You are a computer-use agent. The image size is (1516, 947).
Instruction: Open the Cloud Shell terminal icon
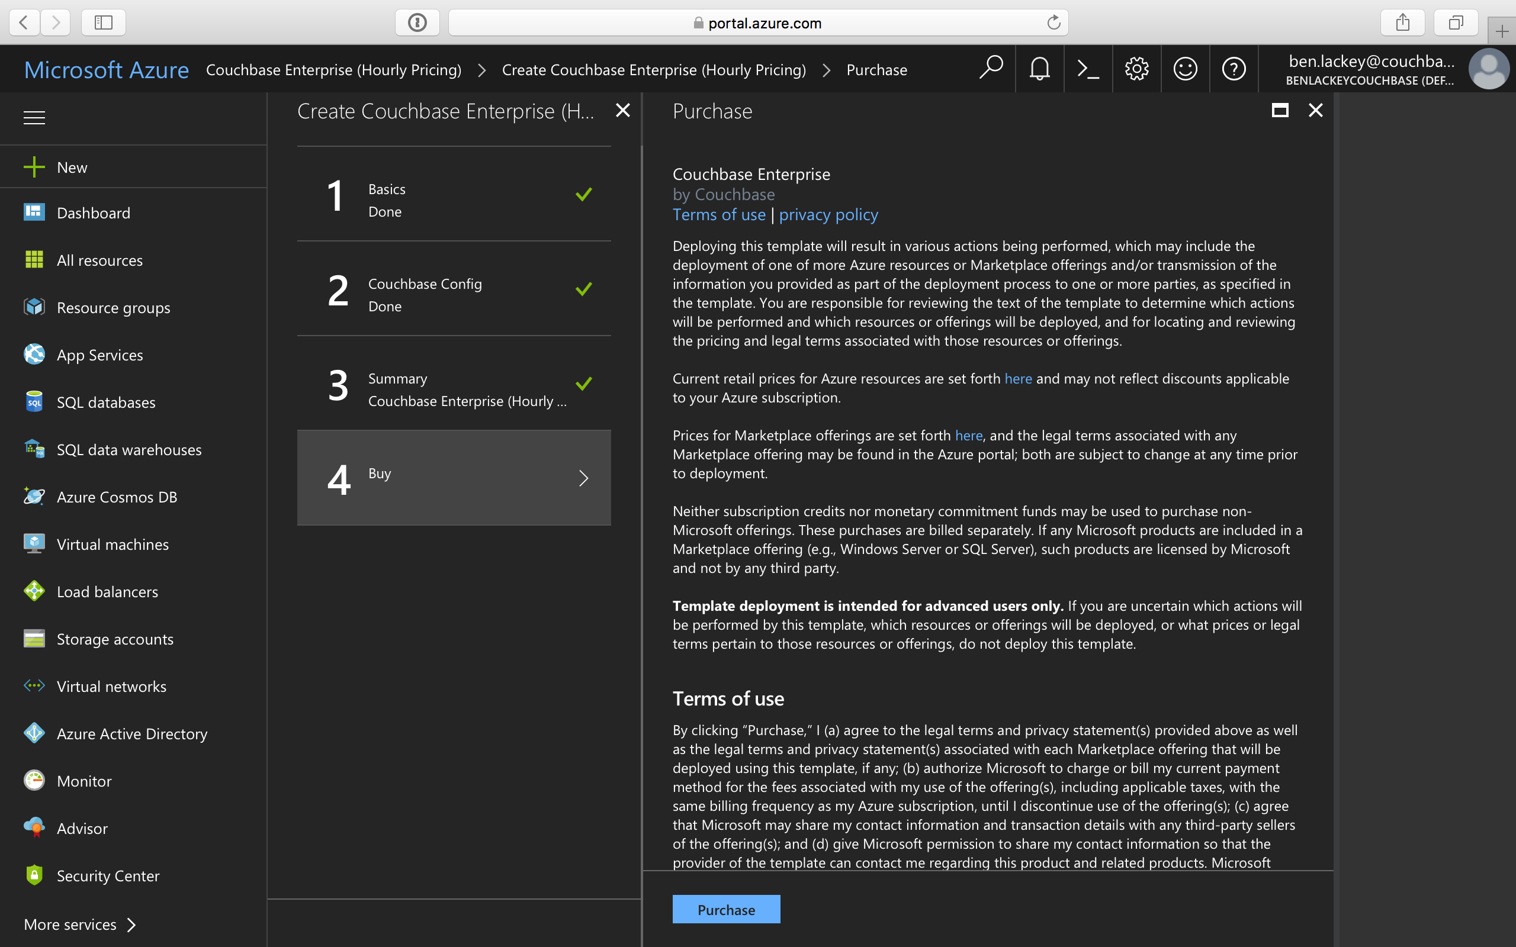(1088, 69)
